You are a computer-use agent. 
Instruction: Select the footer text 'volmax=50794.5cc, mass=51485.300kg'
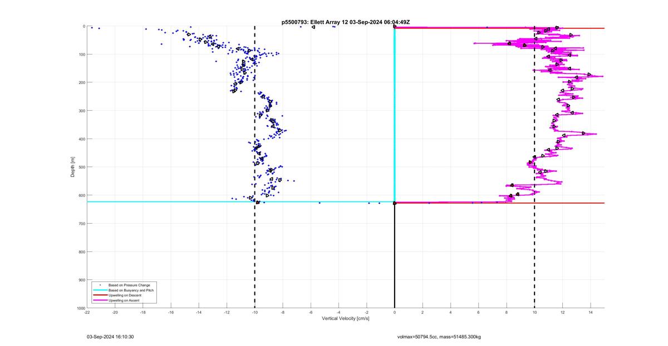pos(439,337)
